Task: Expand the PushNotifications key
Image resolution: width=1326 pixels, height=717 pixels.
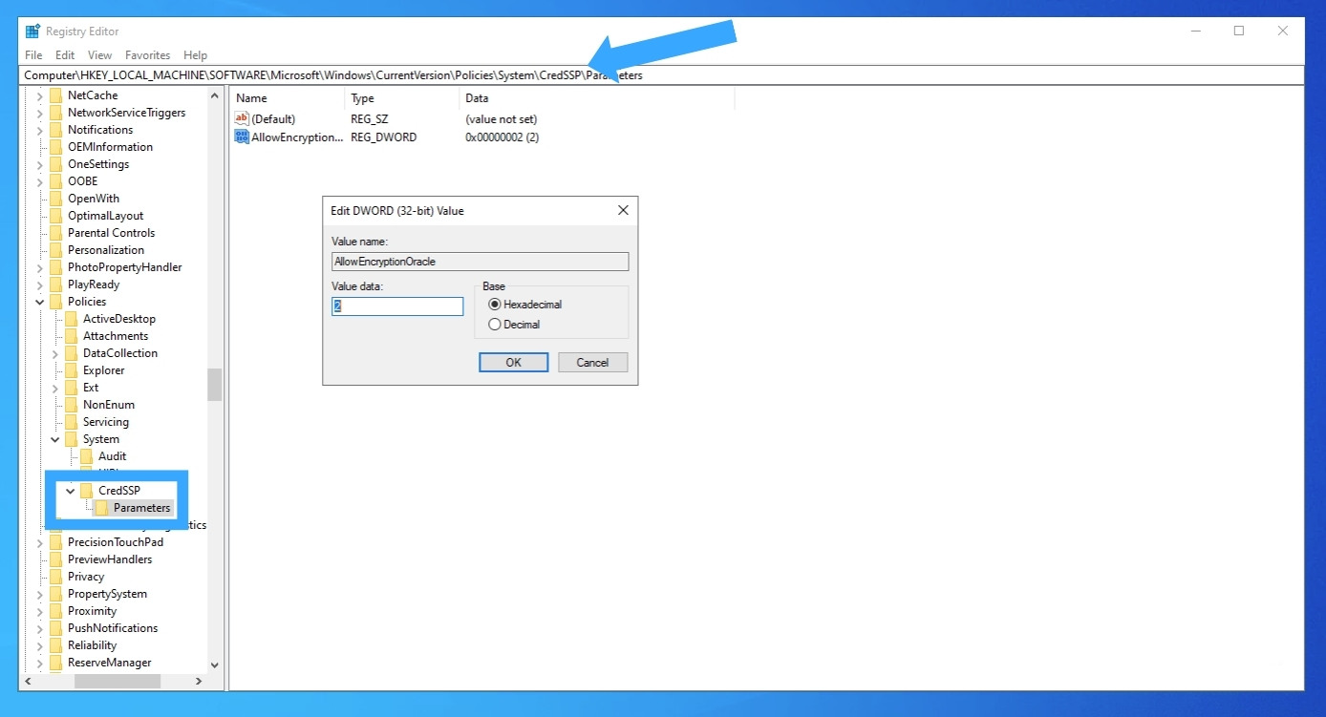Action: pos(40,628)
